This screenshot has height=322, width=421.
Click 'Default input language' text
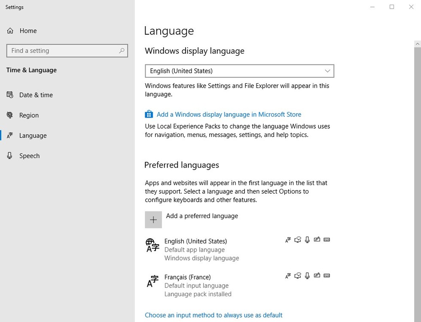197,286
